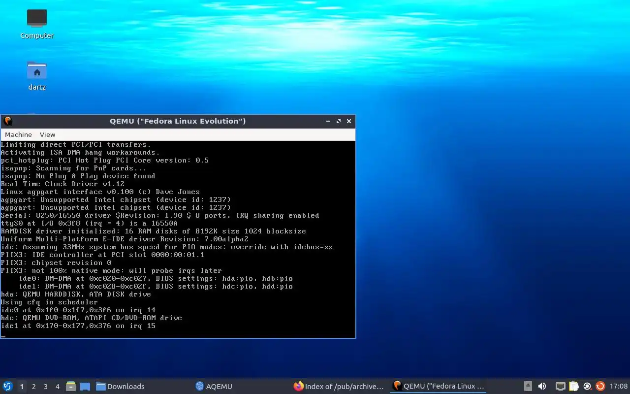
Task: Switch to the AQEMU taskbar window
Action: [214, 387]
